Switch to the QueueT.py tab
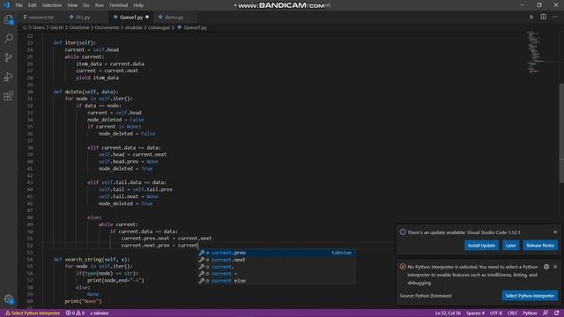This screenshot has height=317, width=564. click(x=130, y=18)
